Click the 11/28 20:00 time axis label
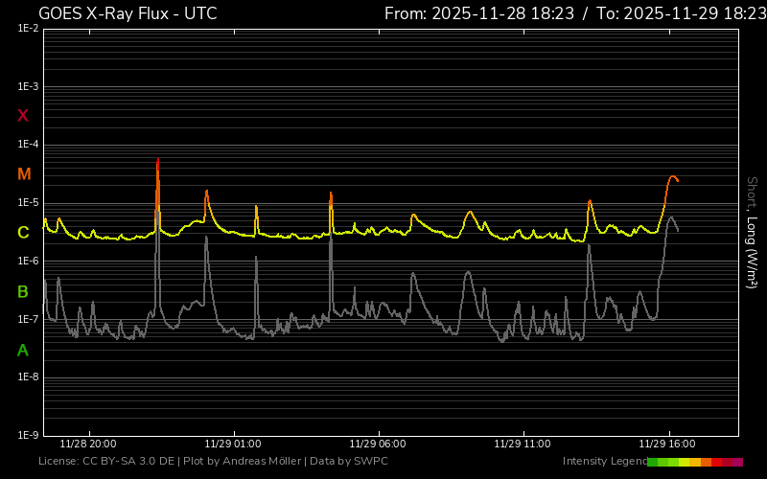The image size is (767, 479). [x=88, y=445]
